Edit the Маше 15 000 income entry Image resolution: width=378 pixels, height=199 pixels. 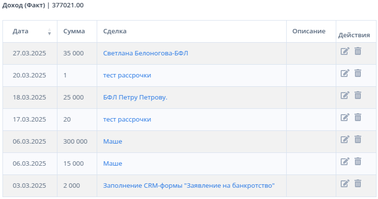(x=345, y=161)
